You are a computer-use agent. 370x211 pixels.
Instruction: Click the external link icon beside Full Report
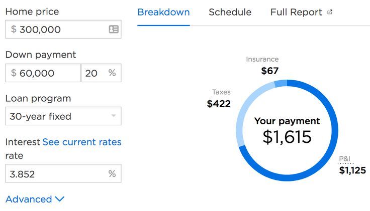[x=330, y=12]
